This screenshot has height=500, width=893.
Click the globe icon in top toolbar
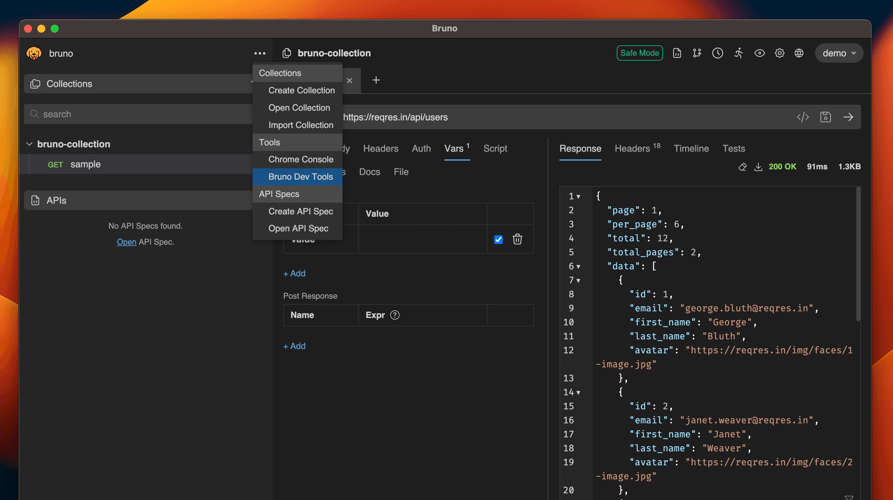[799, 53]
